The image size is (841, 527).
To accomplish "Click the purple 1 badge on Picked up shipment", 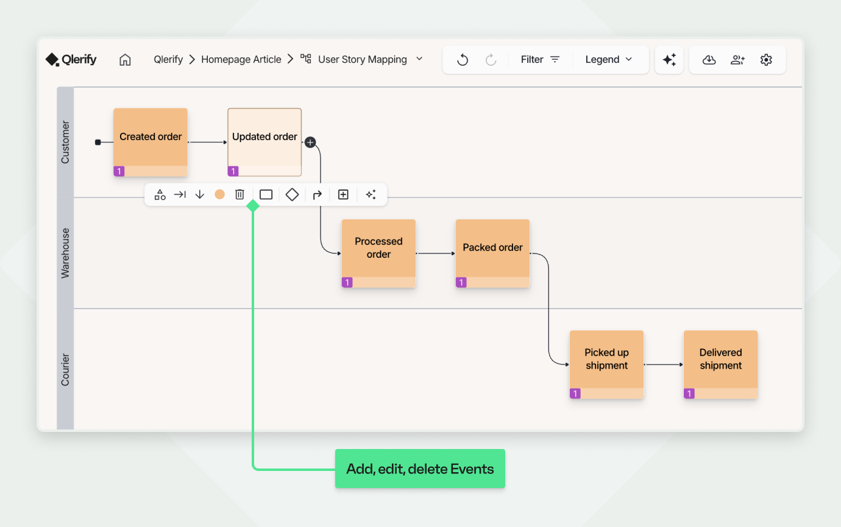I will (575, 394).
